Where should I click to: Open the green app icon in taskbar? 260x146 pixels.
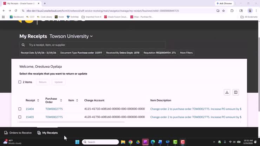[x=175, y=142]
